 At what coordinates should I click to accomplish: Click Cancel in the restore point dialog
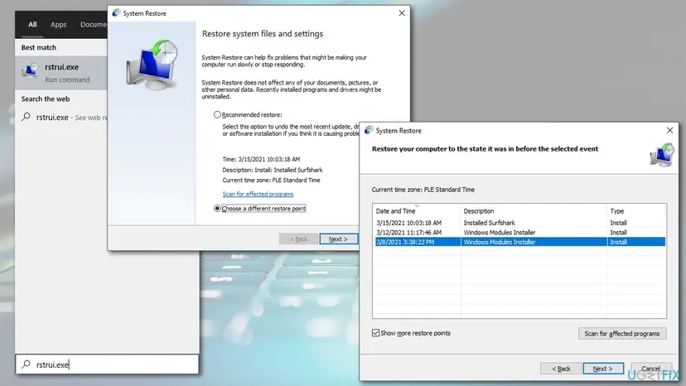click(651, 369)
